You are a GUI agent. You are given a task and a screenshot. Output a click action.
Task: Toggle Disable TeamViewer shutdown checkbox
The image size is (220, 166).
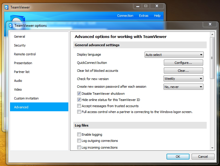[79, 94]
